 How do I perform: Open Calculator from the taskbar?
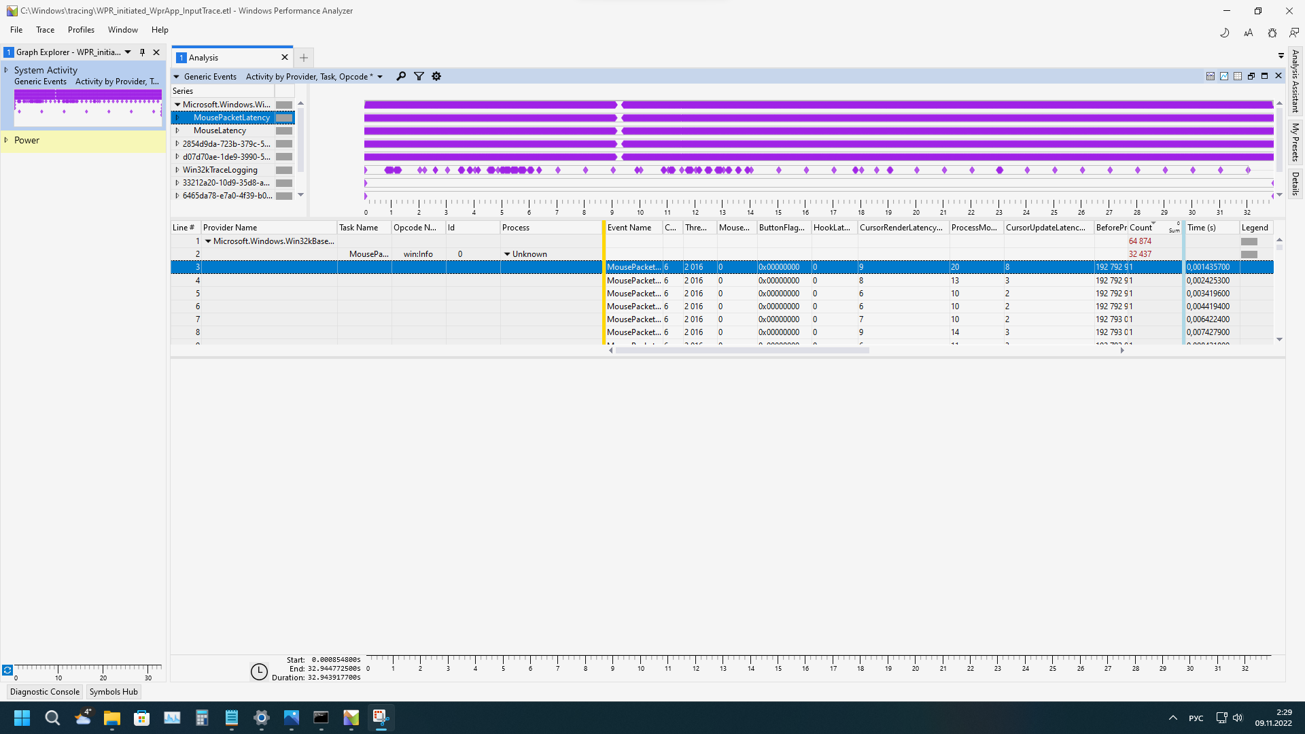pos(202,718)
